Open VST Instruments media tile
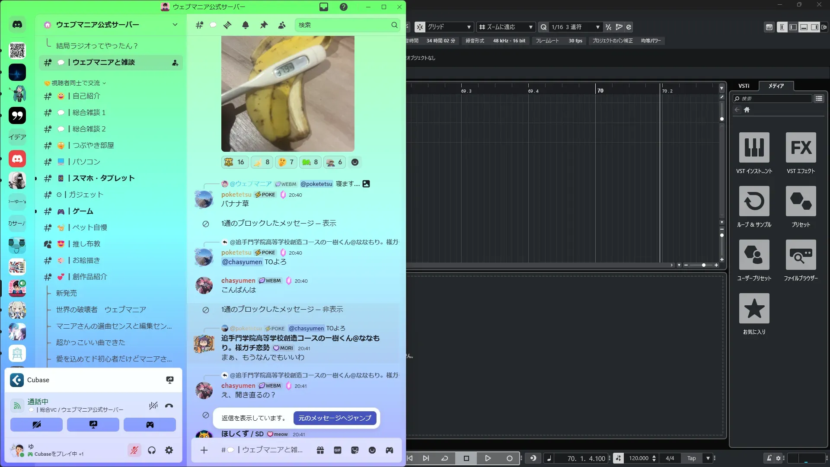 [754, 148]
